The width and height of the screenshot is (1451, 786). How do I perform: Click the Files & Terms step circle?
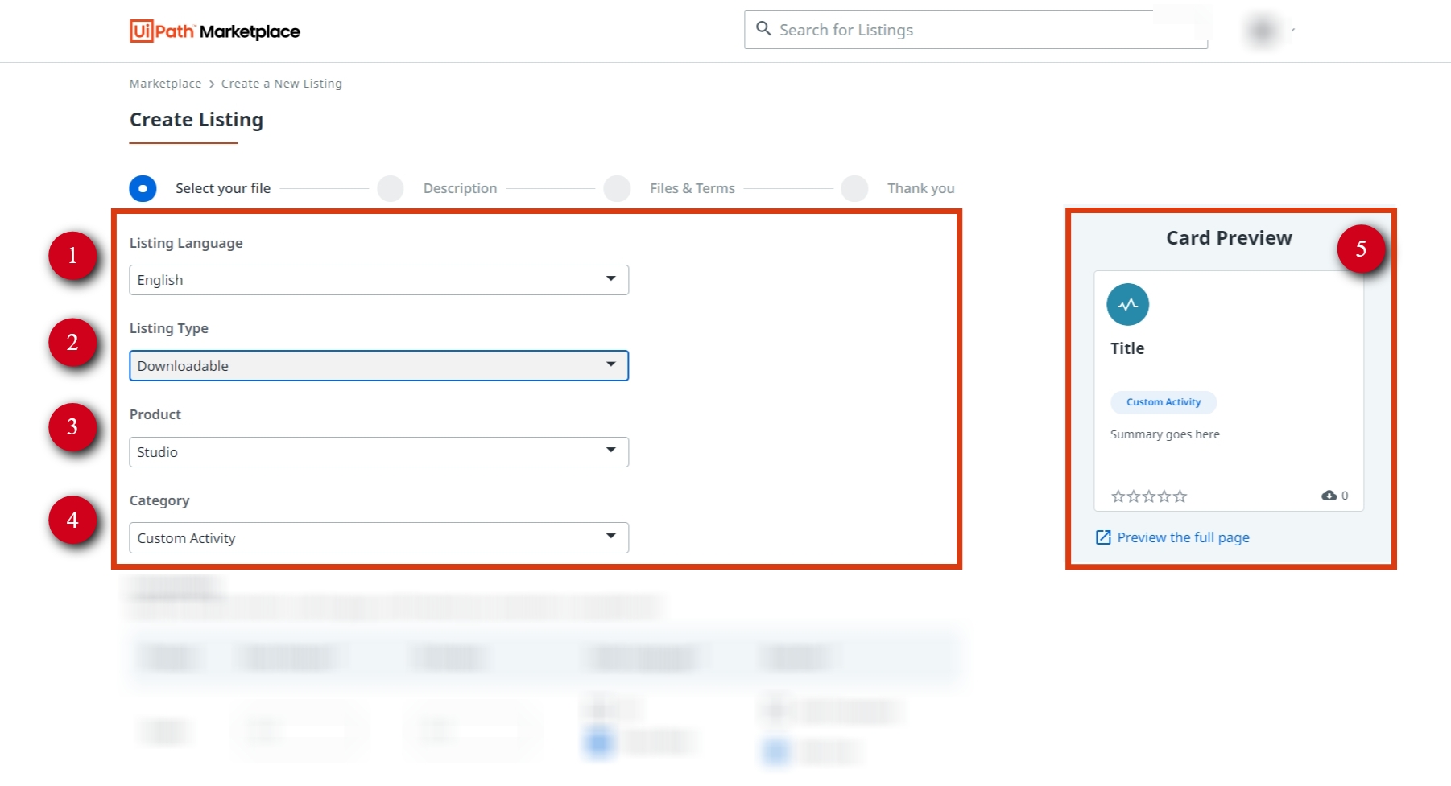click(617, 188)
